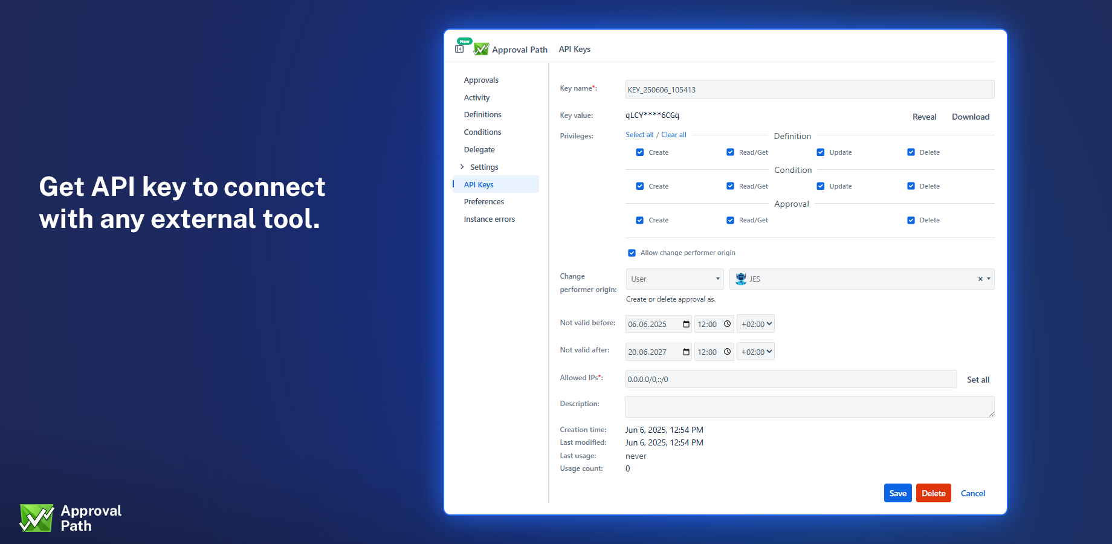Open the JES performer dropdown arrow
Image resolution: width=1112 pixels, height=544 pixels.
pos(989,279)
